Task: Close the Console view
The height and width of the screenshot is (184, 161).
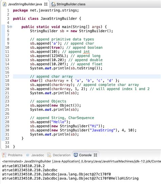Action: (95, 155)
